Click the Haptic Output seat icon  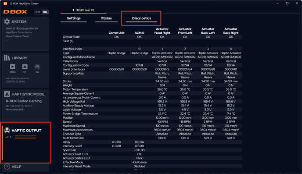pyautogui.click(x=7, y=130)
